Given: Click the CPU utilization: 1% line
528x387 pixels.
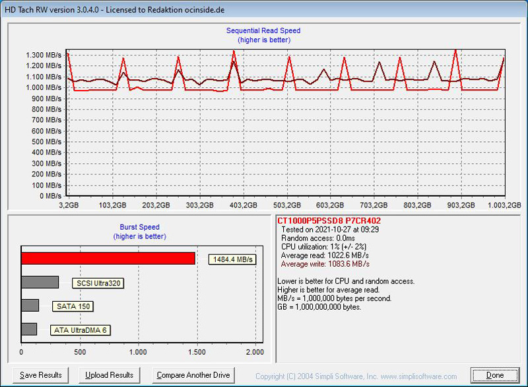Looking at the screenshot, I should click(x=323, y=247).
